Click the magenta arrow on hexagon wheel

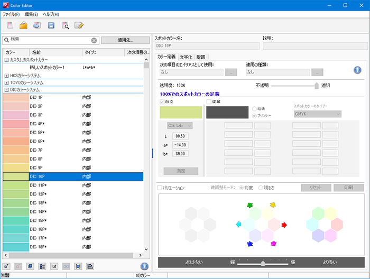pyautogui.click(x=273, y=244)
